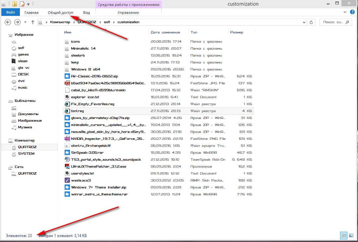Sort files by Дата изменения column

pos(165,32)
